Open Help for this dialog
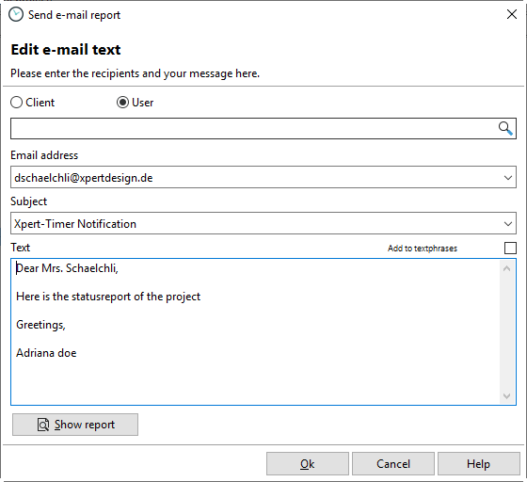 479,464
